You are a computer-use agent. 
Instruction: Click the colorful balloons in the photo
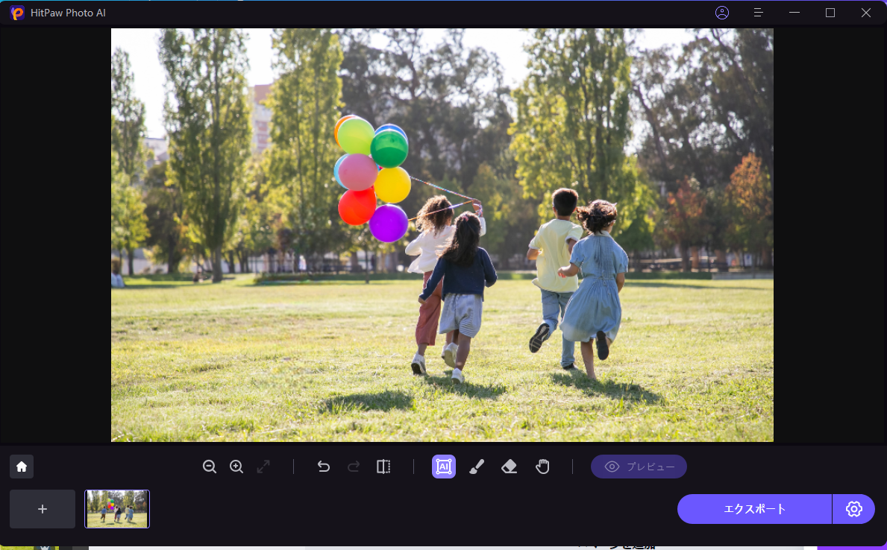[373, 175]
